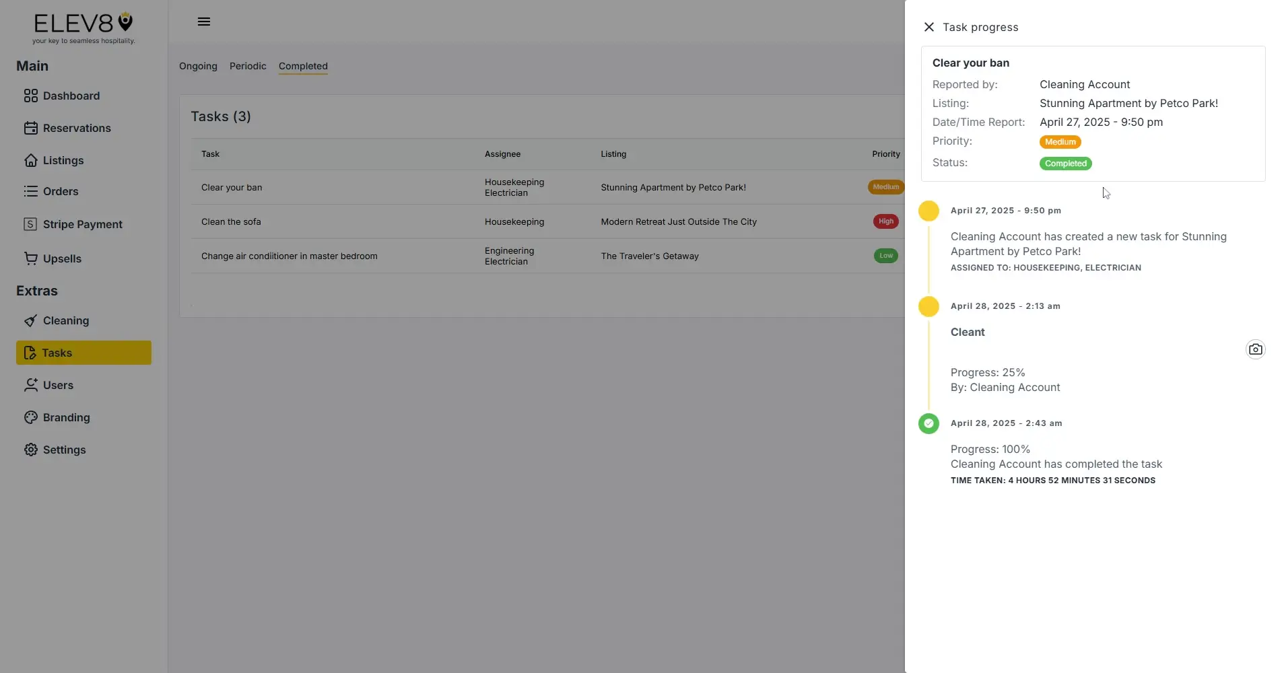The height and width of the screenshot is (673, 1282).
Task: Select the Completed tab
Action: click(303, 66)
